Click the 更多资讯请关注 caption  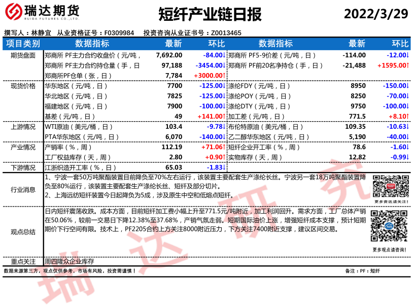tap(389, 202)
